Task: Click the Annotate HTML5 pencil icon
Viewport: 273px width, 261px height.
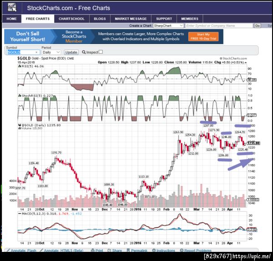Action: tap(41, 251)
